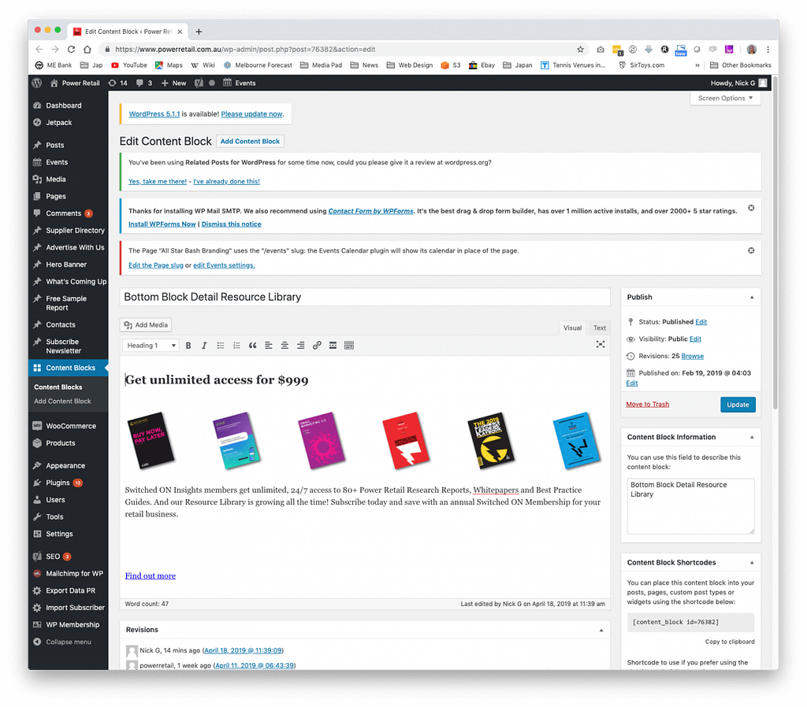The width and height of the screenshot is (807, 707).
Task: Open comments bubble in admin bar
Action: coord(143,83)
